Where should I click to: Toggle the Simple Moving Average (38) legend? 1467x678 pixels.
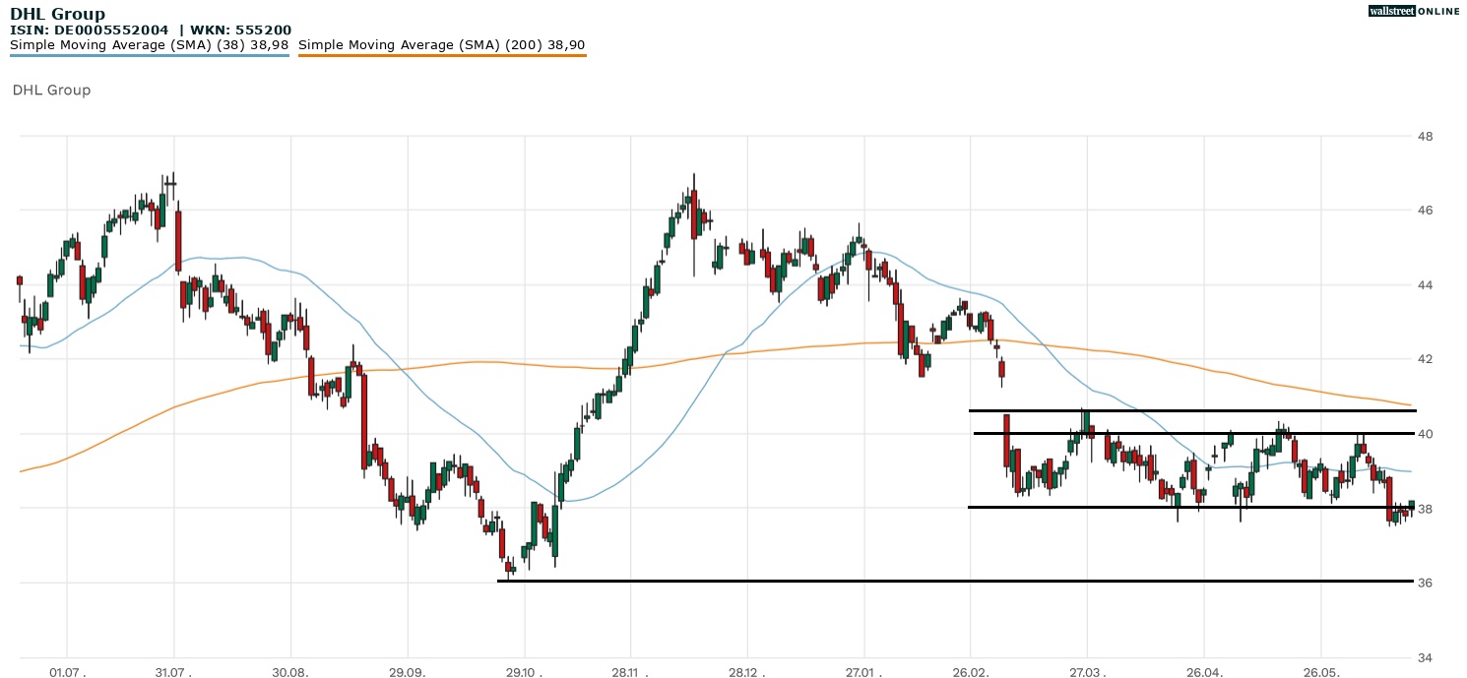tap(149, 45)
